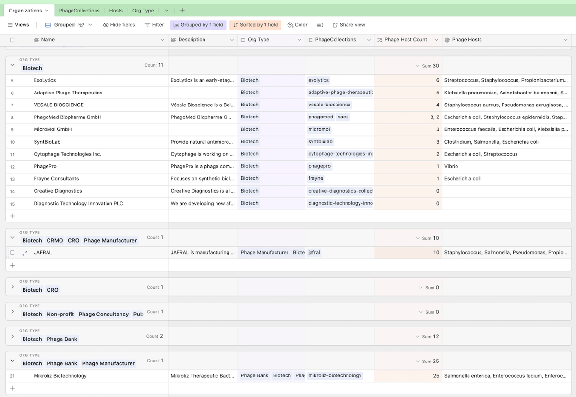Viewport: 576px width, 397px height.
Task: Open the Organizations table tab
Action: point(29,11)
